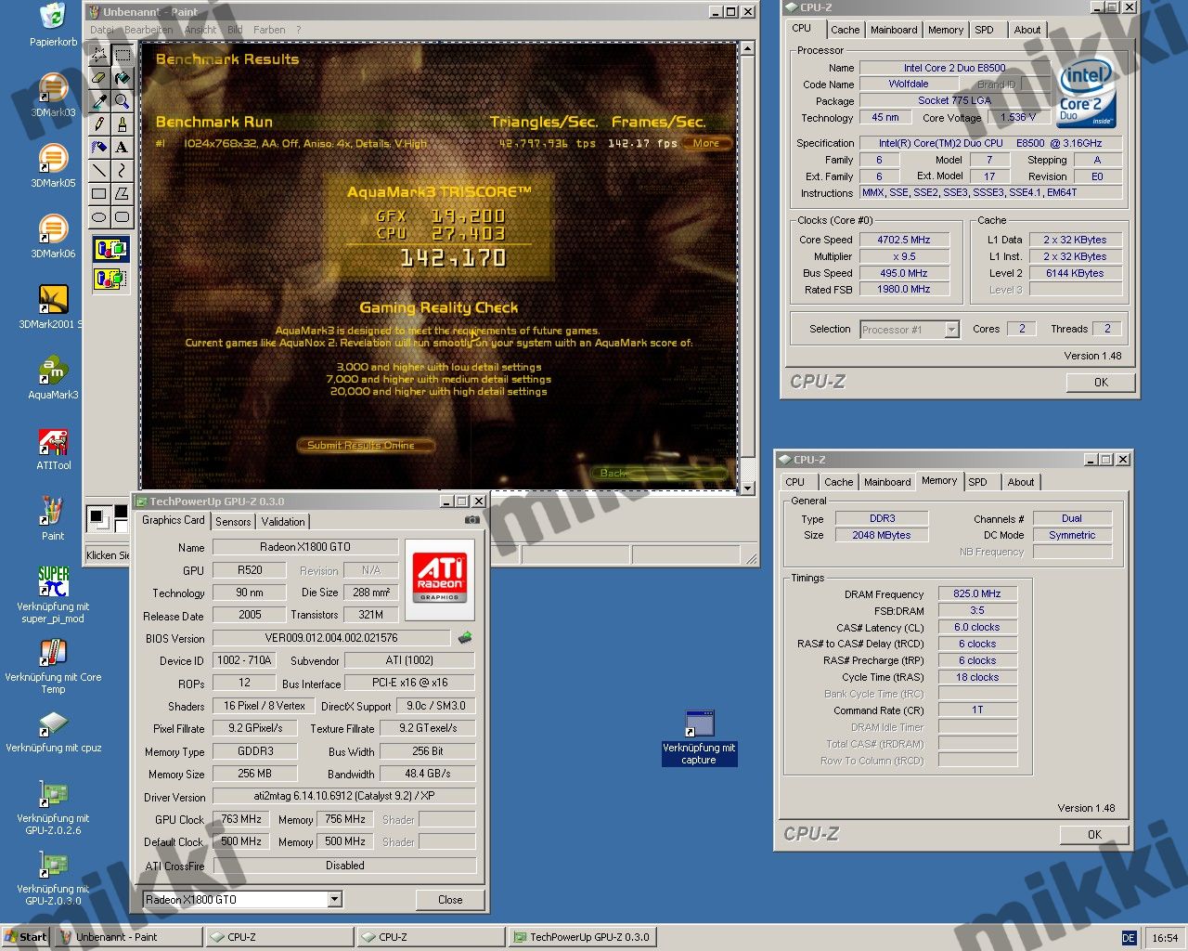The image size is (1188, 951).
Task: Click the More button in benchmark results
Action: (706, 143)
